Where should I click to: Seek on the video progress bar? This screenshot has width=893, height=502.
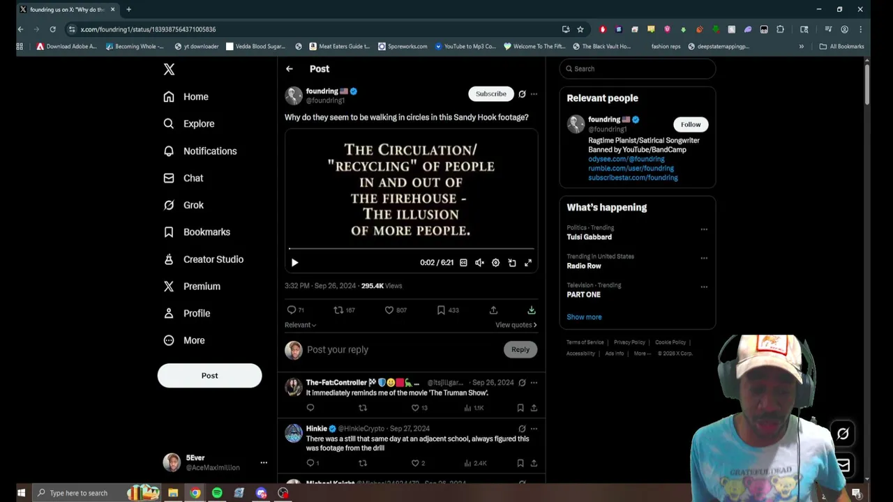pyautogui.click(x=412, y=248)
